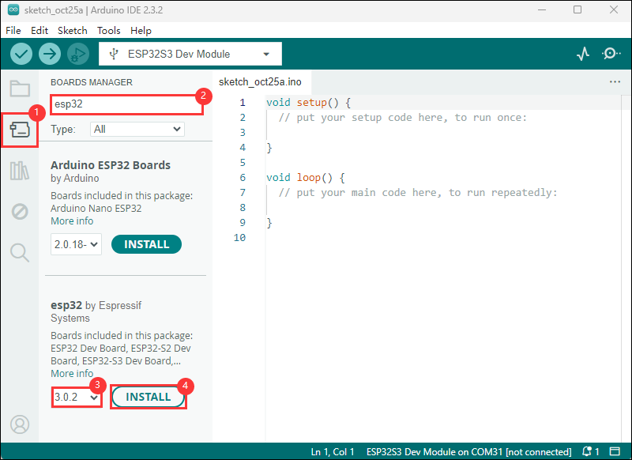Image resolution: width=632 pixels, height=460 pixels.
Task: Open More info for esp32 by Espressif
Action: [x=72, y=373]
